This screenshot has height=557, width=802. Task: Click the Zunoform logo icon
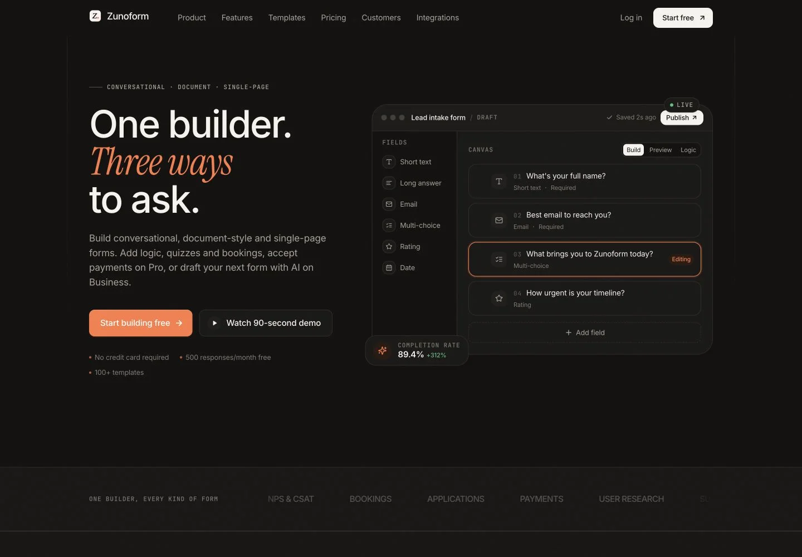point(95,16)
